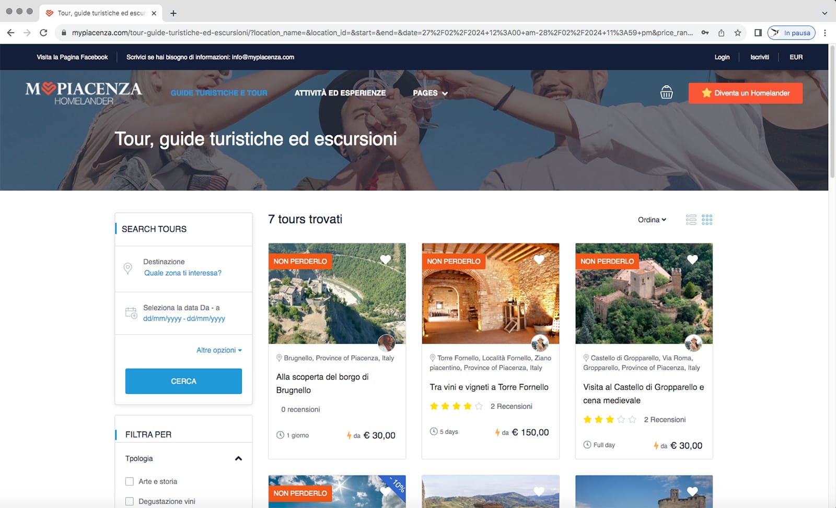Open Guide Turistiche e Tour menu
Viewport: 836px width, 508px height.
219,93
